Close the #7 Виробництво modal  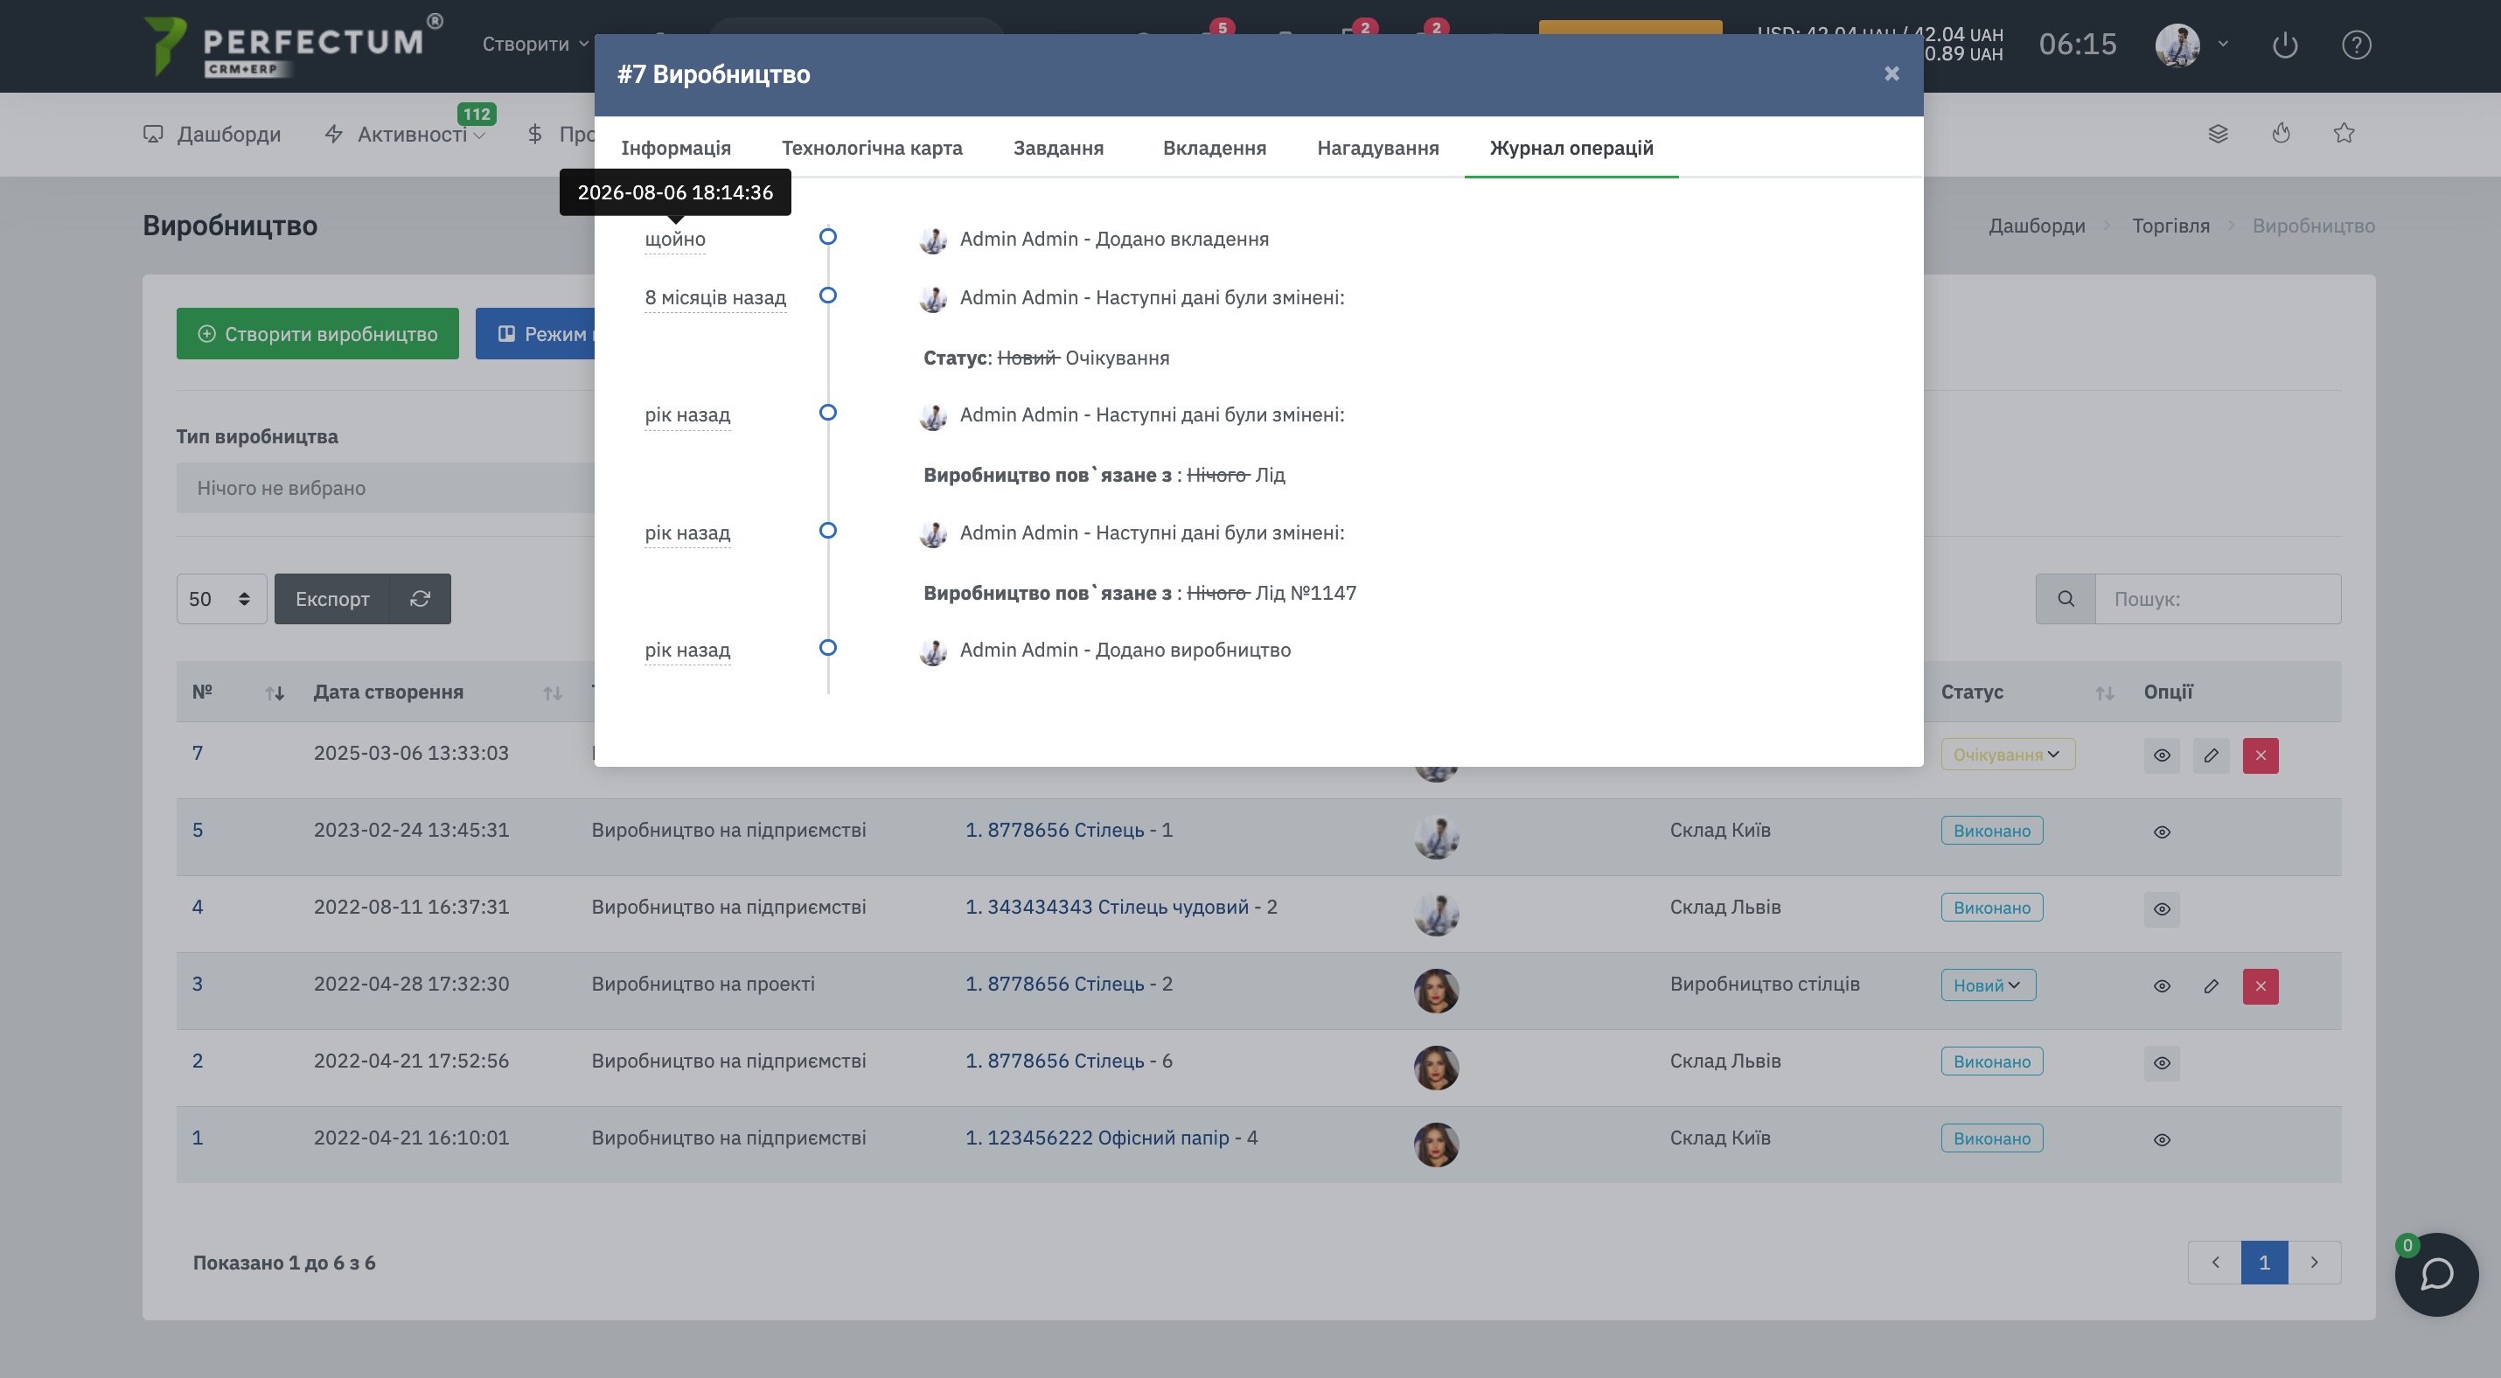pos(1891,73)
